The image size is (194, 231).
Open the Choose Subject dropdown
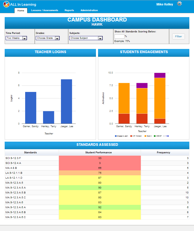tap(86, 38)
